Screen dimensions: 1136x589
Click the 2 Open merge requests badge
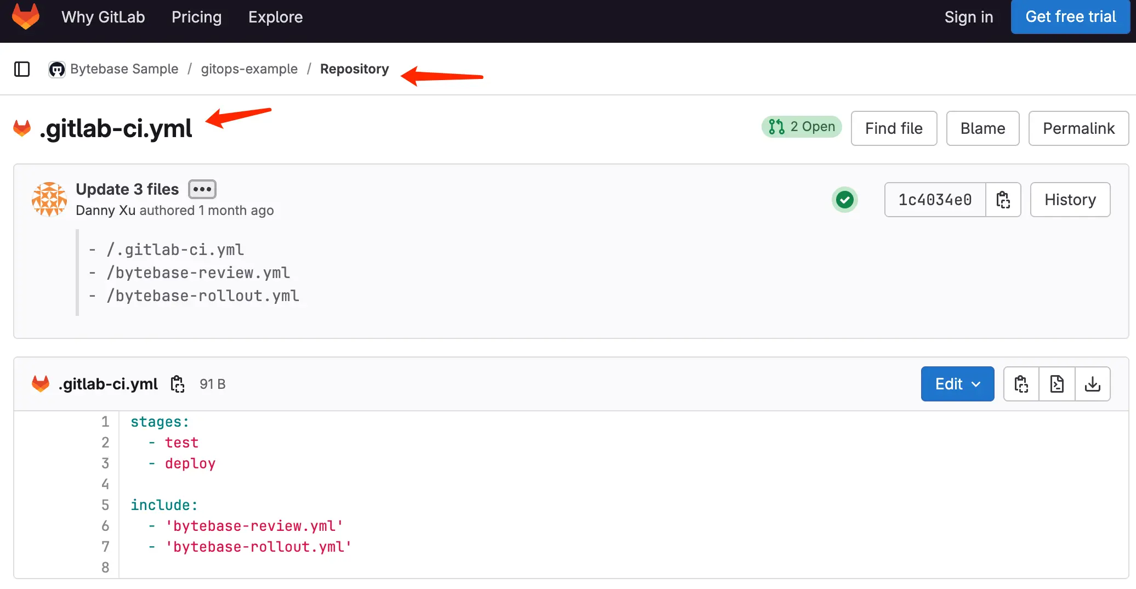801,127
